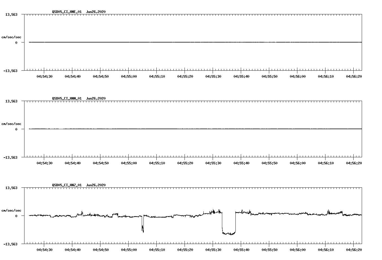Click the 04:55:50 time label under HNN plot
The height and width of the screenshot is (260, 382).
[269, 163]
